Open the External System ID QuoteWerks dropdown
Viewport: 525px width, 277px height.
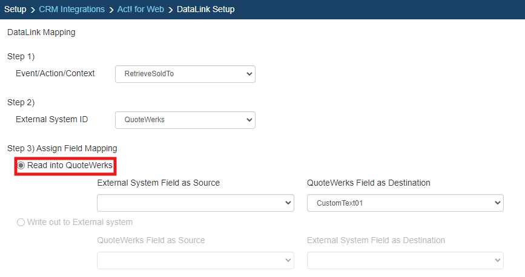(x=185, y=120)
